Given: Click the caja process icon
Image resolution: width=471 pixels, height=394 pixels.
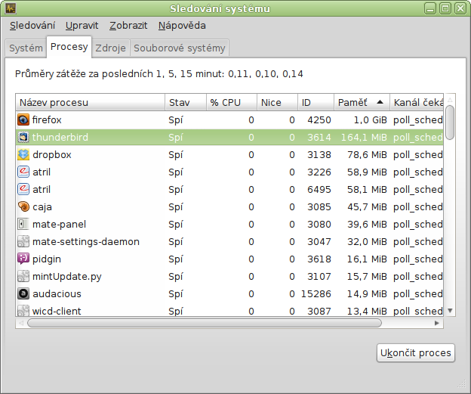Looking at the screenshot, I should tap(23, 206).
